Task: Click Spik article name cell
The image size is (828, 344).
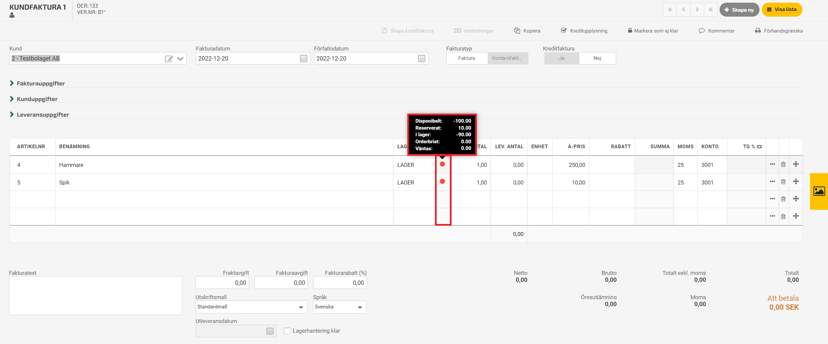Action: [224, 182]
